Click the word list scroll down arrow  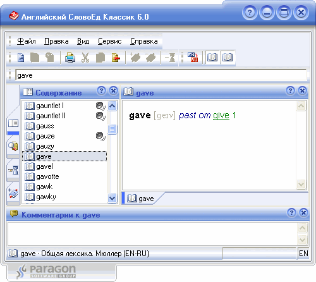point(112,198)
